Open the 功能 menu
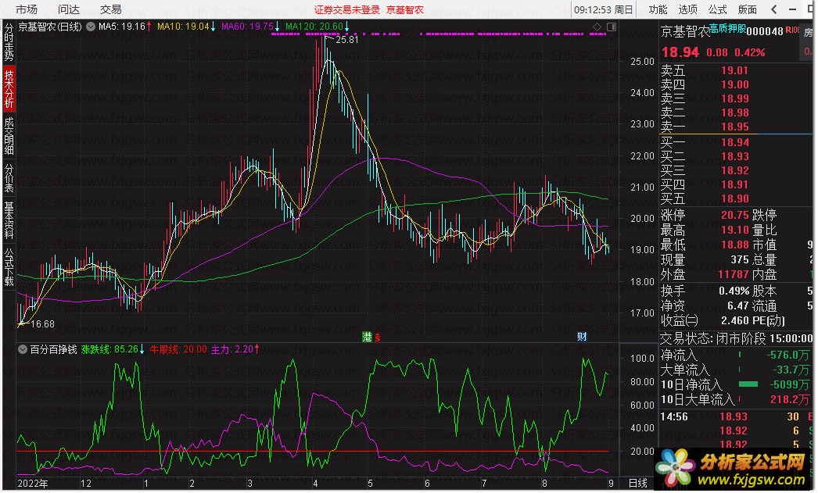The width and height of the screenshot is (818, 493). pos(658,9)
